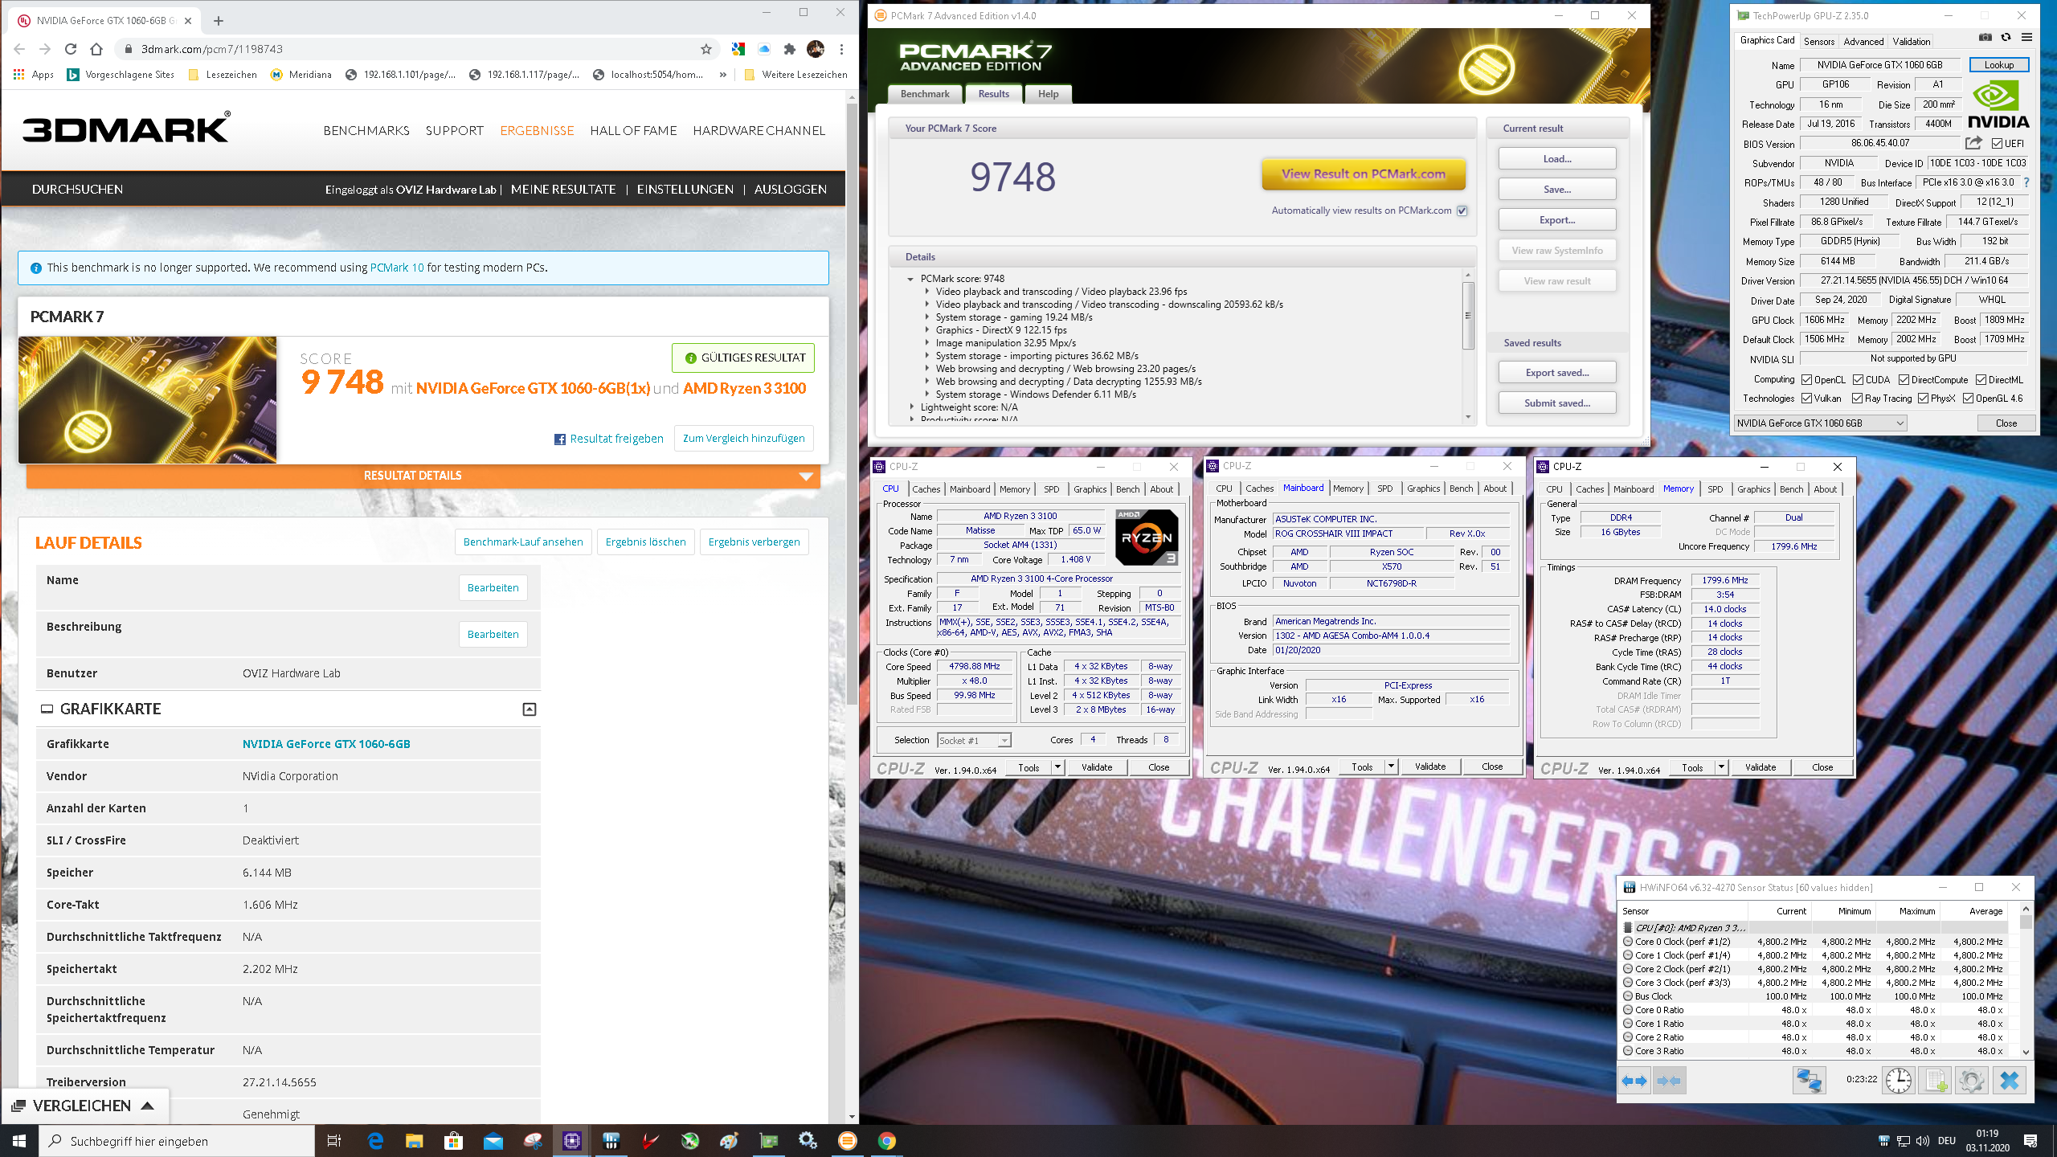Click Zum Vergleich hinzufügen button
This screenshot has height=1157, width=2057.
point(744,439)
